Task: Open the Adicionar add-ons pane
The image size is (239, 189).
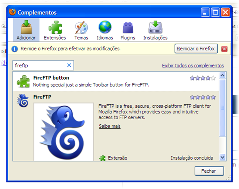Action: coord(26,30)
